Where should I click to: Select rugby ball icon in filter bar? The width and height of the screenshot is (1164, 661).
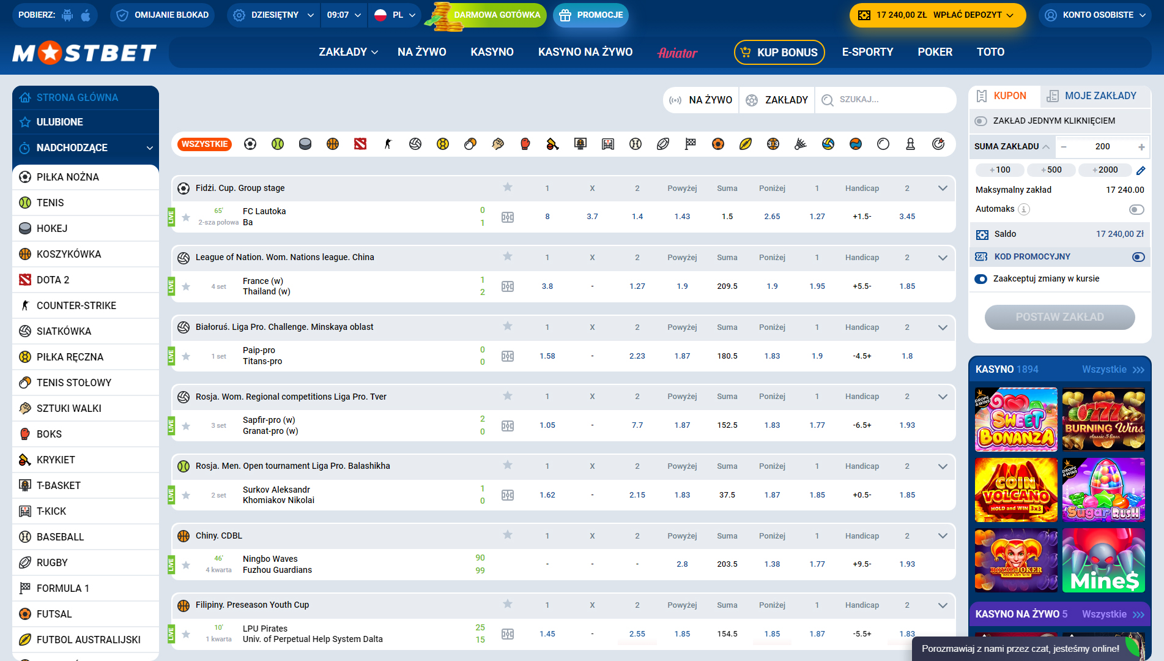coord(663,144)
